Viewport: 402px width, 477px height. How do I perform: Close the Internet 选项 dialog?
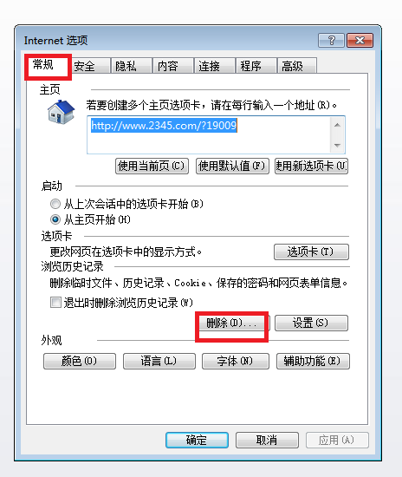[x=360, y=40]
